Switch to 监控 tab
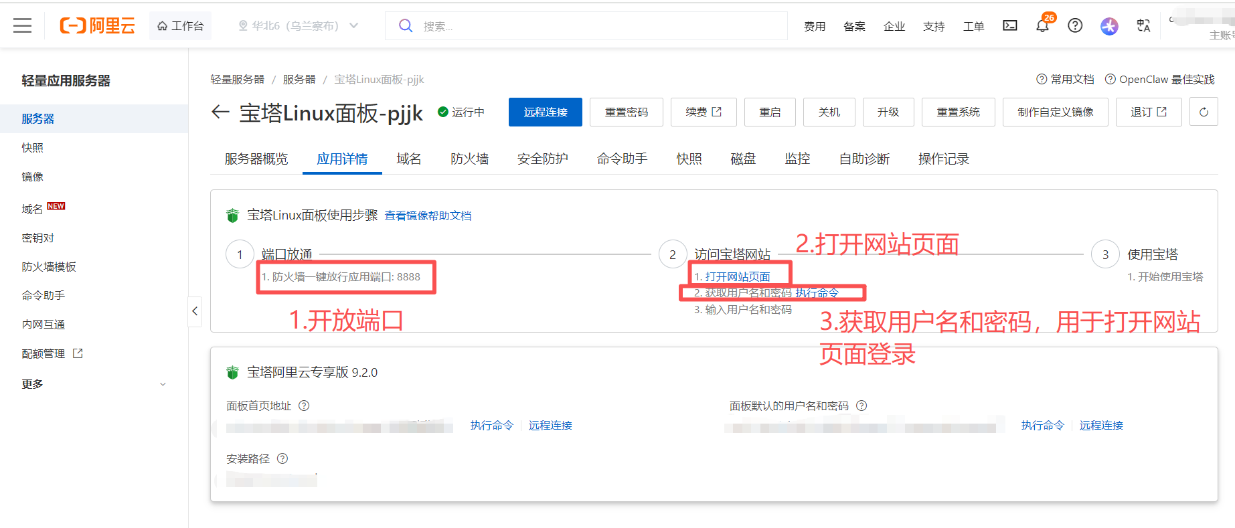 pyautogui.click(x=797, y=159)
